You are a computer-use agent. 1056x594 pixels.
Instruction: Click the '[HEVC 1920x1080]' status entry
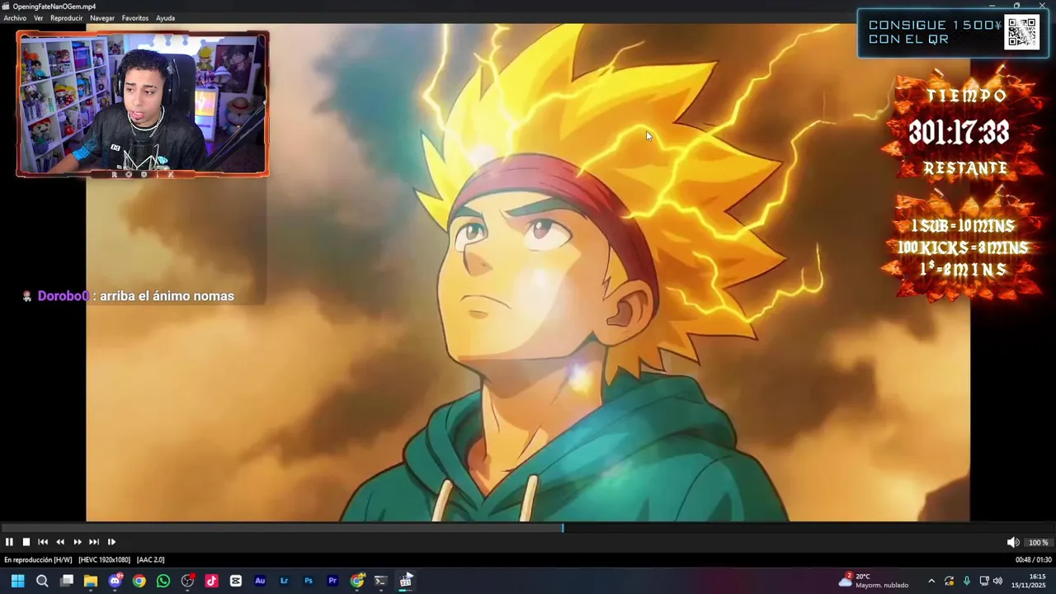pos(104,560)
